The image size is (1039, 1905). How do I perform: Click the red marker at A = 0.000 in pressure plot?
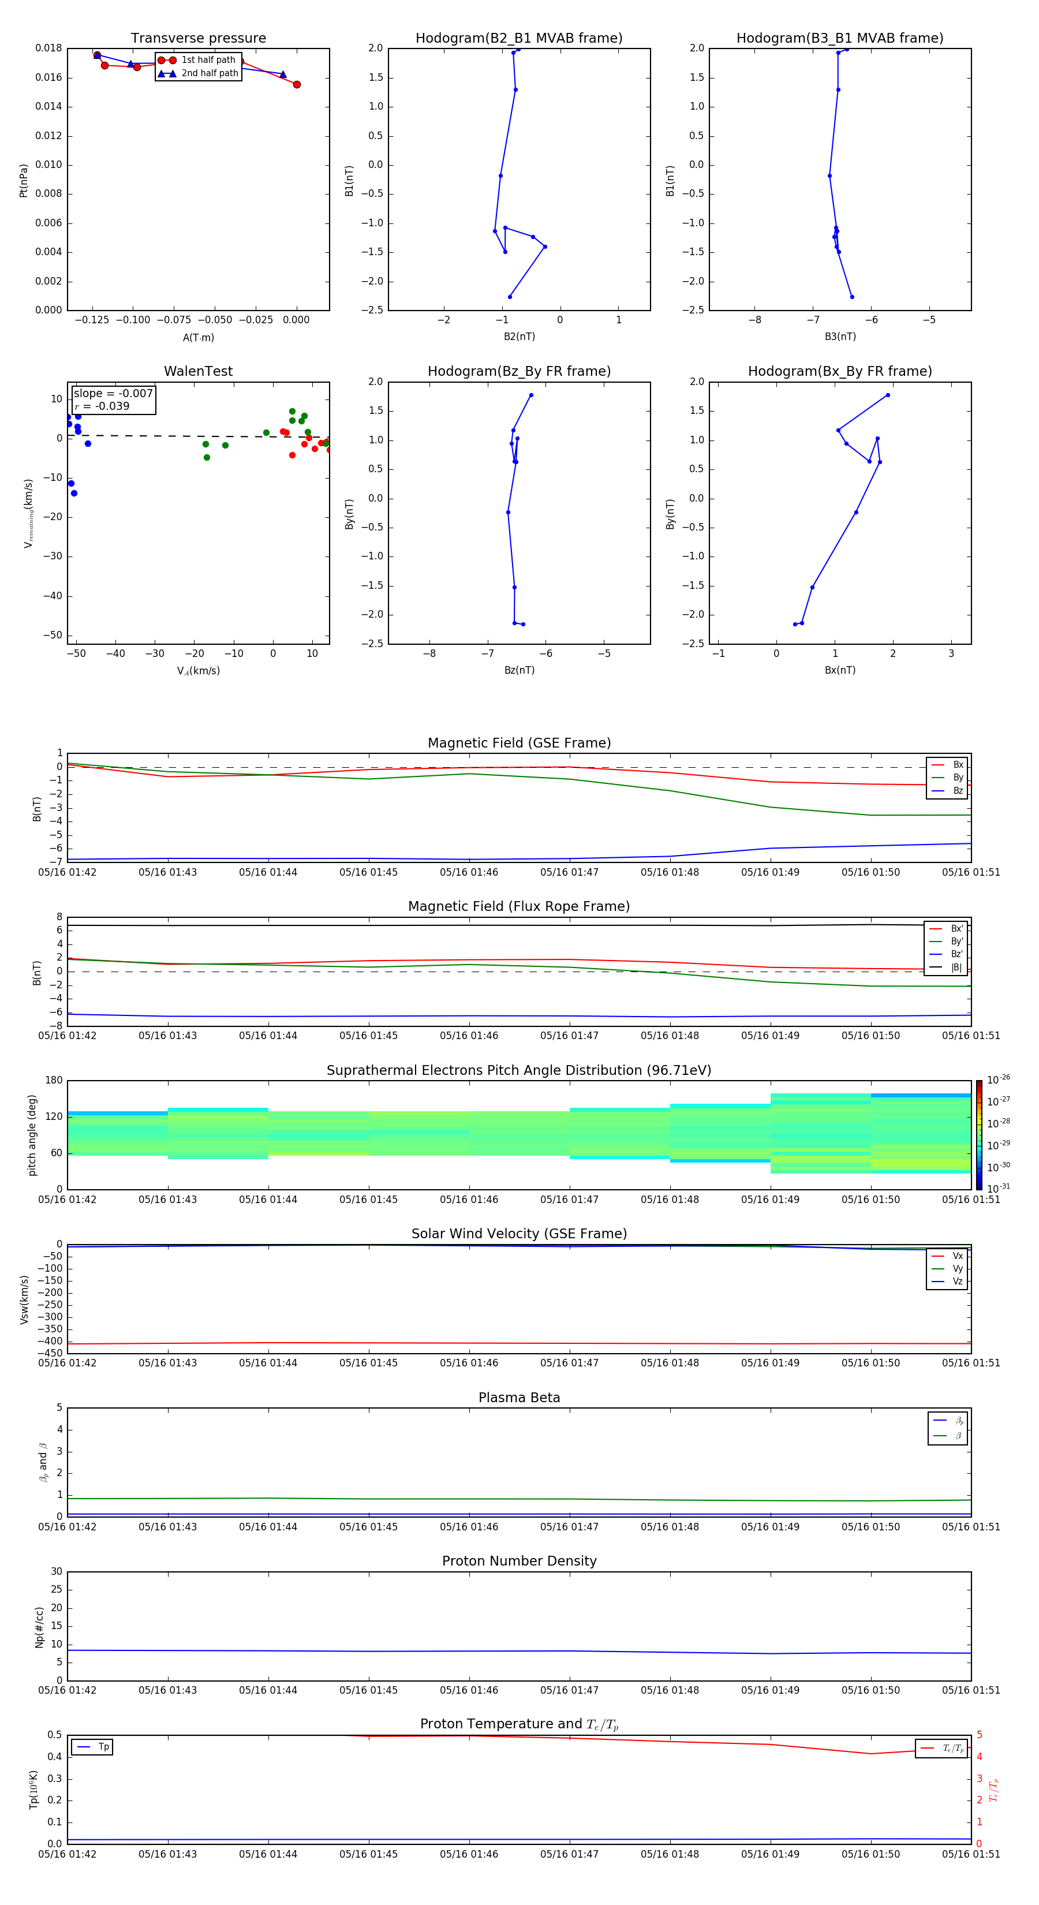[297, 84]
